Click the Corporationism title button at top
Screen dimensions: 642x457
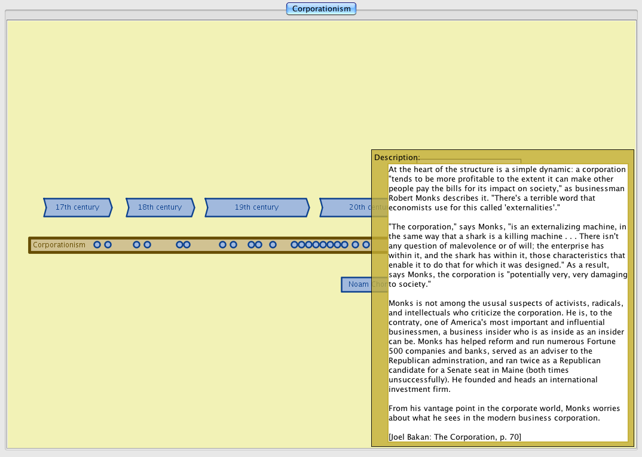point(321,9)
